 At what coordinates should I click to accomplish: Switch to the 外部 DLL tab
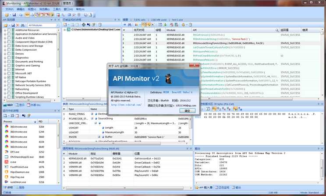point(34,105)
